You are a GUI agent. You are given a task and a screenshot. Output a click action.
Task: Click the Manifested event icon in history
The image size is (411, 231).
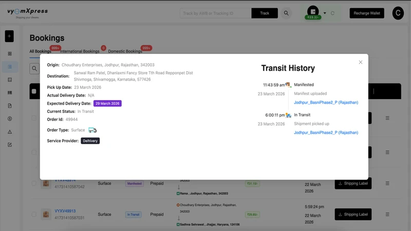[288, 85]
